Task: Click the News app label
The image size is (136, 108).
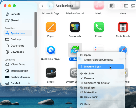Action: point(123,13)
